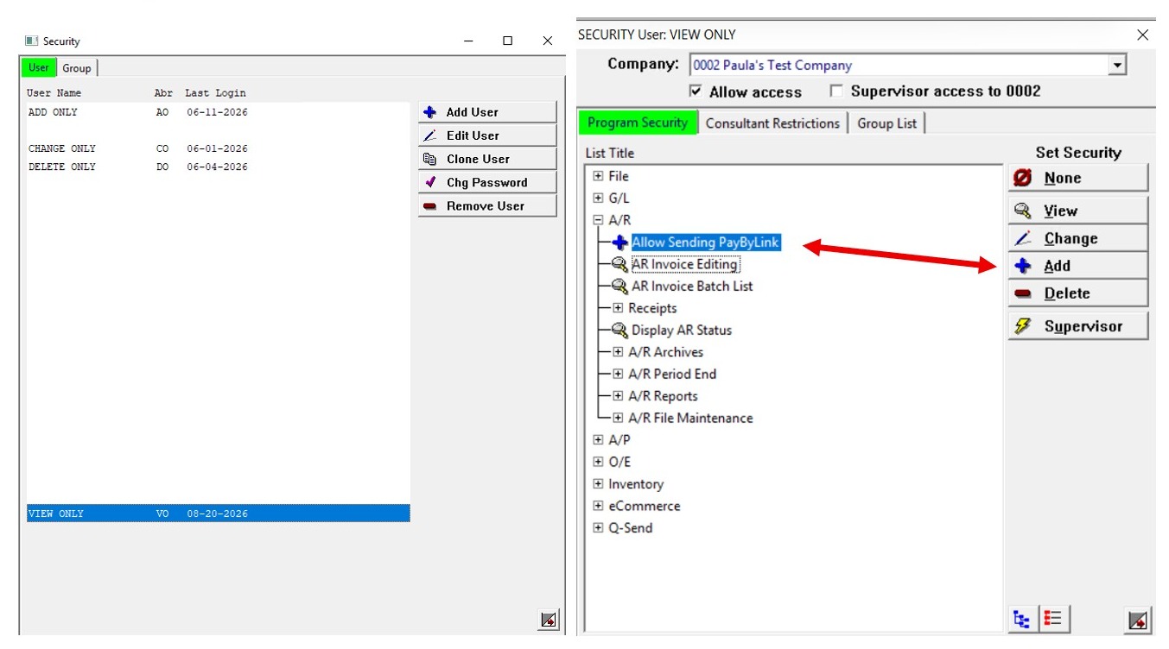Click the Edit User button
This screenshot has width=1169, height=649.
(487, 135)
